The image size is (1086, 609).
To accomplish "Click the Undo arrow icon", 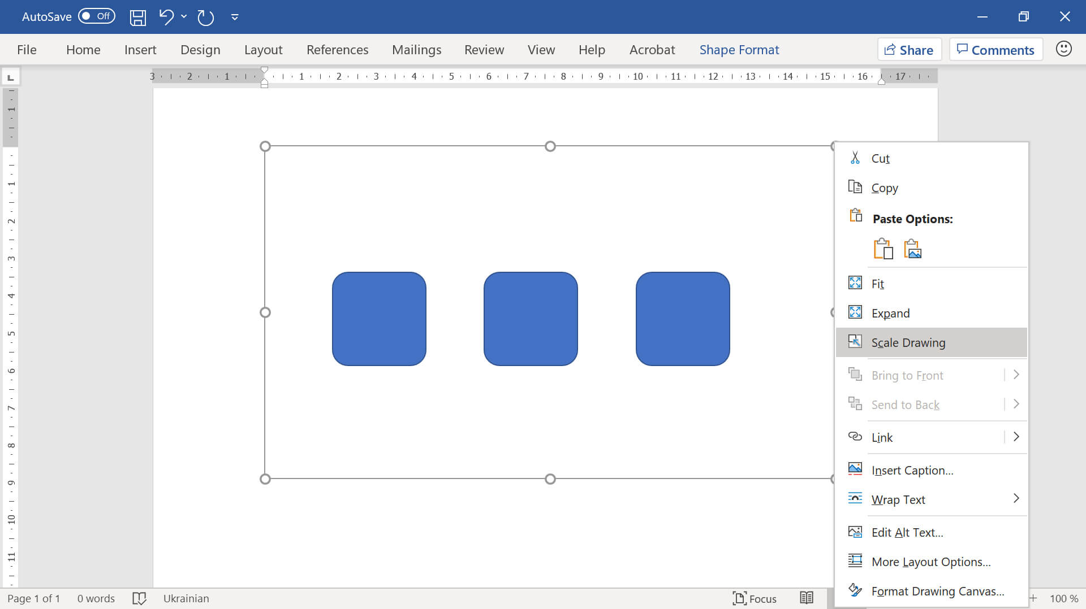I will [x=166, y=17].
